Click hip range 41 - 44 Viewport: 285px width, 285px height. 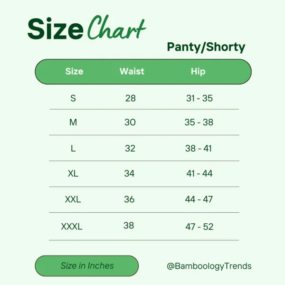(x=199, y=173)
